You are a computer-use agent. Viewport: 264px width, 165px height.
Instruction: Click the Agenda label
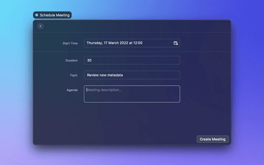(x=72, y=90)
